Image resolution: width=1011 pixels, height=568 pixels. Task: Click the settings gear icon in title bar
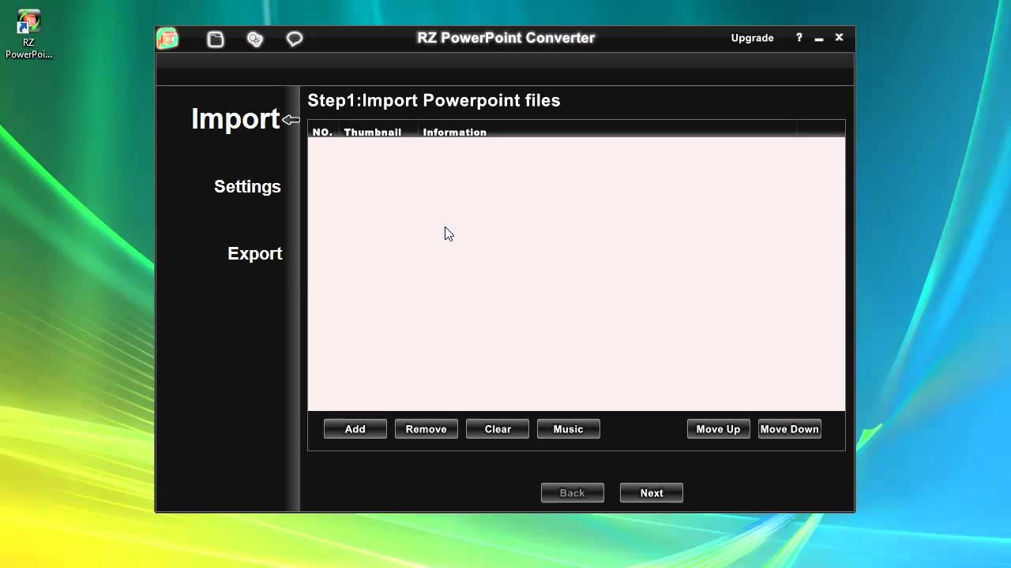click(x=254, y=39)
